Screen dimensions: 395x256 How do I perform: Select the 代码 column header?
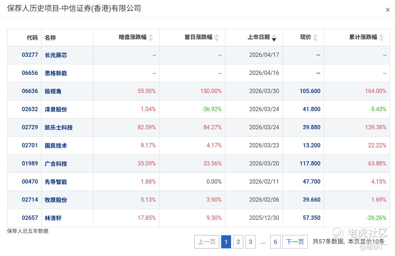point(32,38)
